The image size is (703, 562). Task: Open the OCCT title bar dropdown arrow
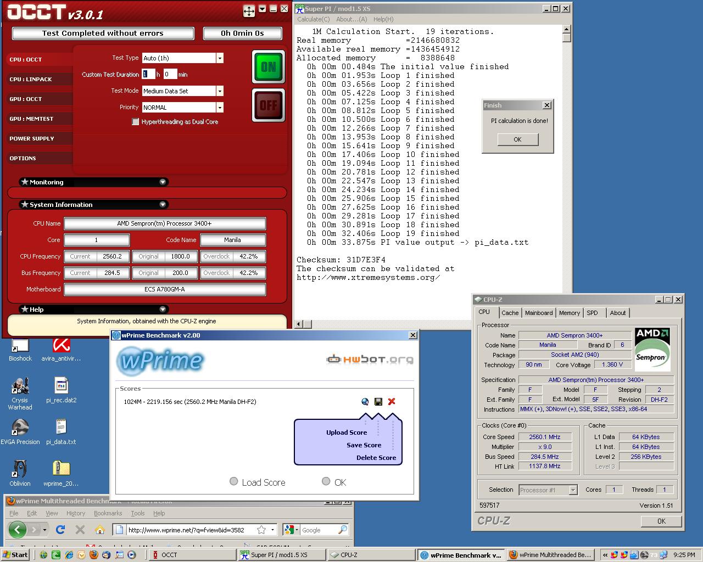(262, 9)
